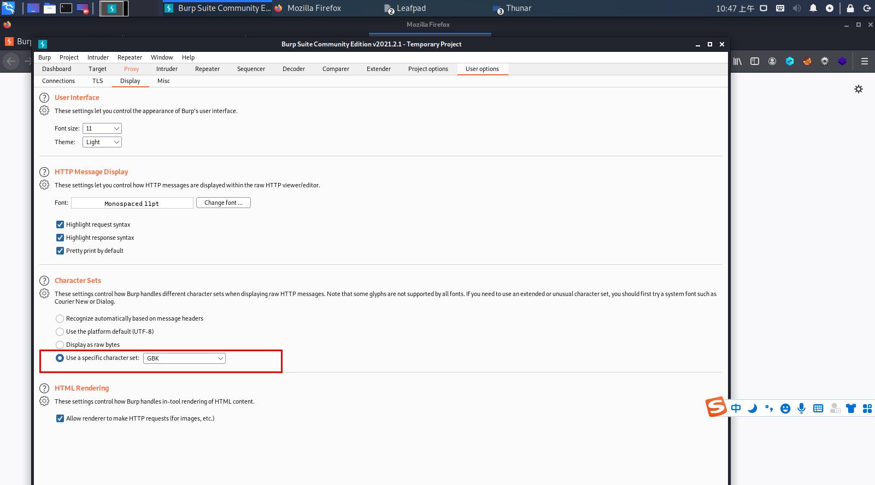Open the Help menu
875x485 pixels.
[x=188, y=57]
